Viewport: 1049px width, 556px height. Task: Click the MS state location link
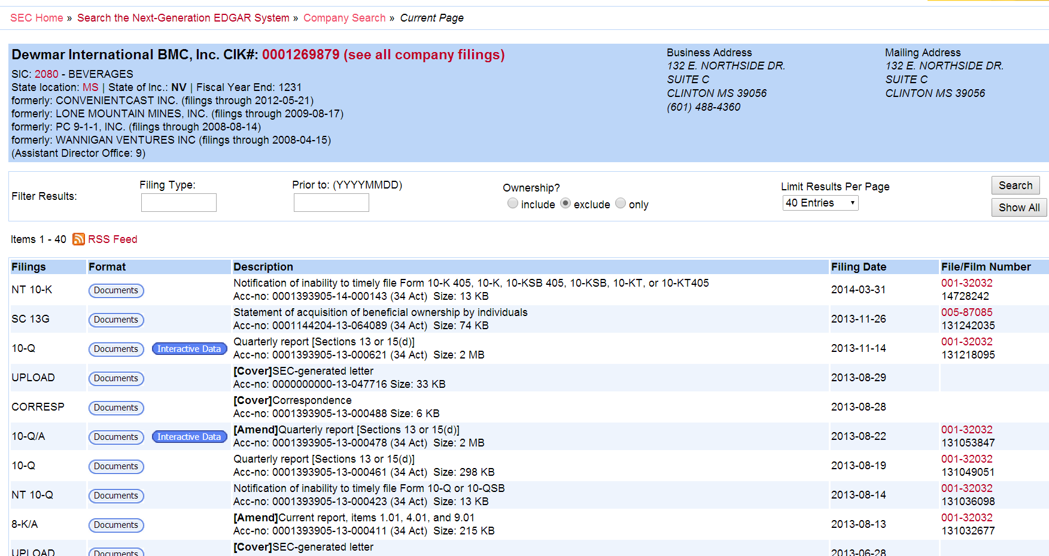click(90, 87)
